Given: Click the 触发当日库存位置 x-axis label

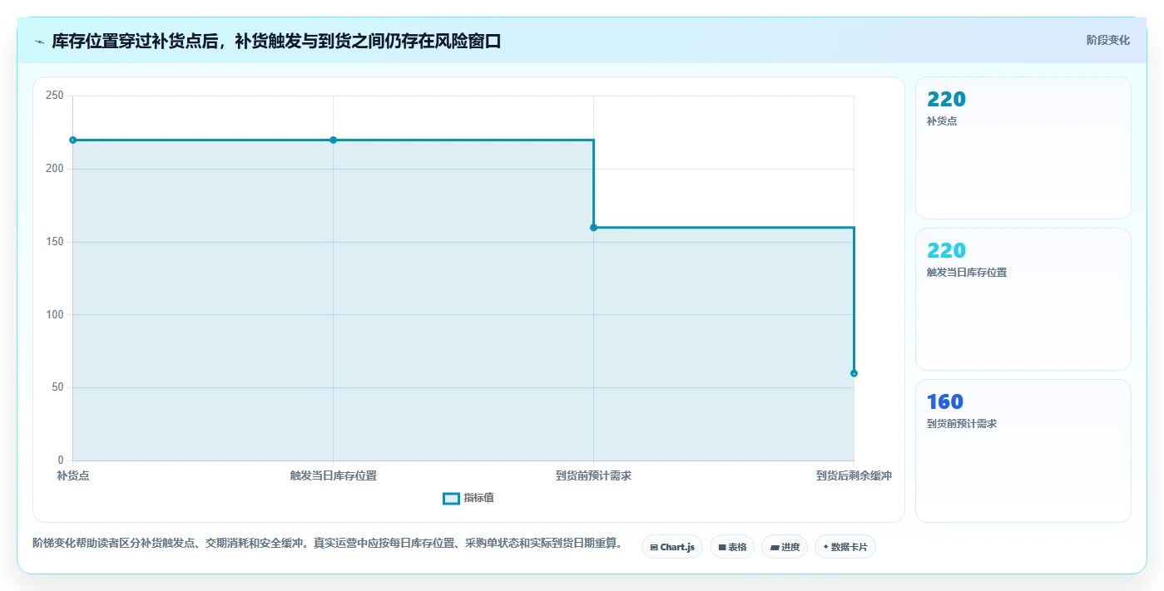Looking at the screenshot, I should pos(333,475).
